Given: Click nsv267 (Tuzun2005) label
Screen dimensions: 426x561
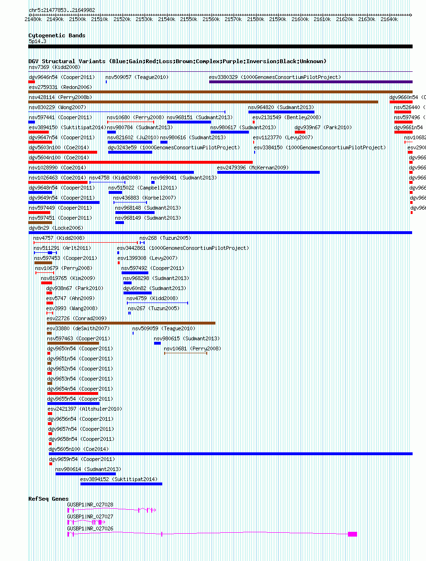Looking at the screenshot, I should 154,308.
